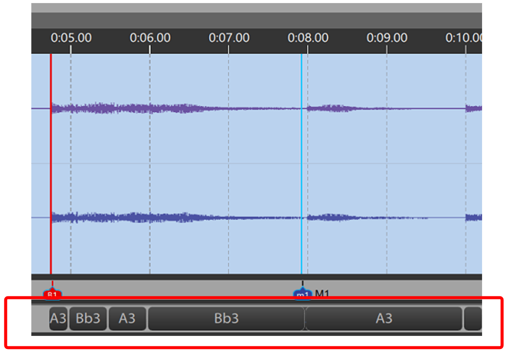Click the unlabeled note block at far right
The width and height of the screenshot is (506, 352).
click(473, 319)
